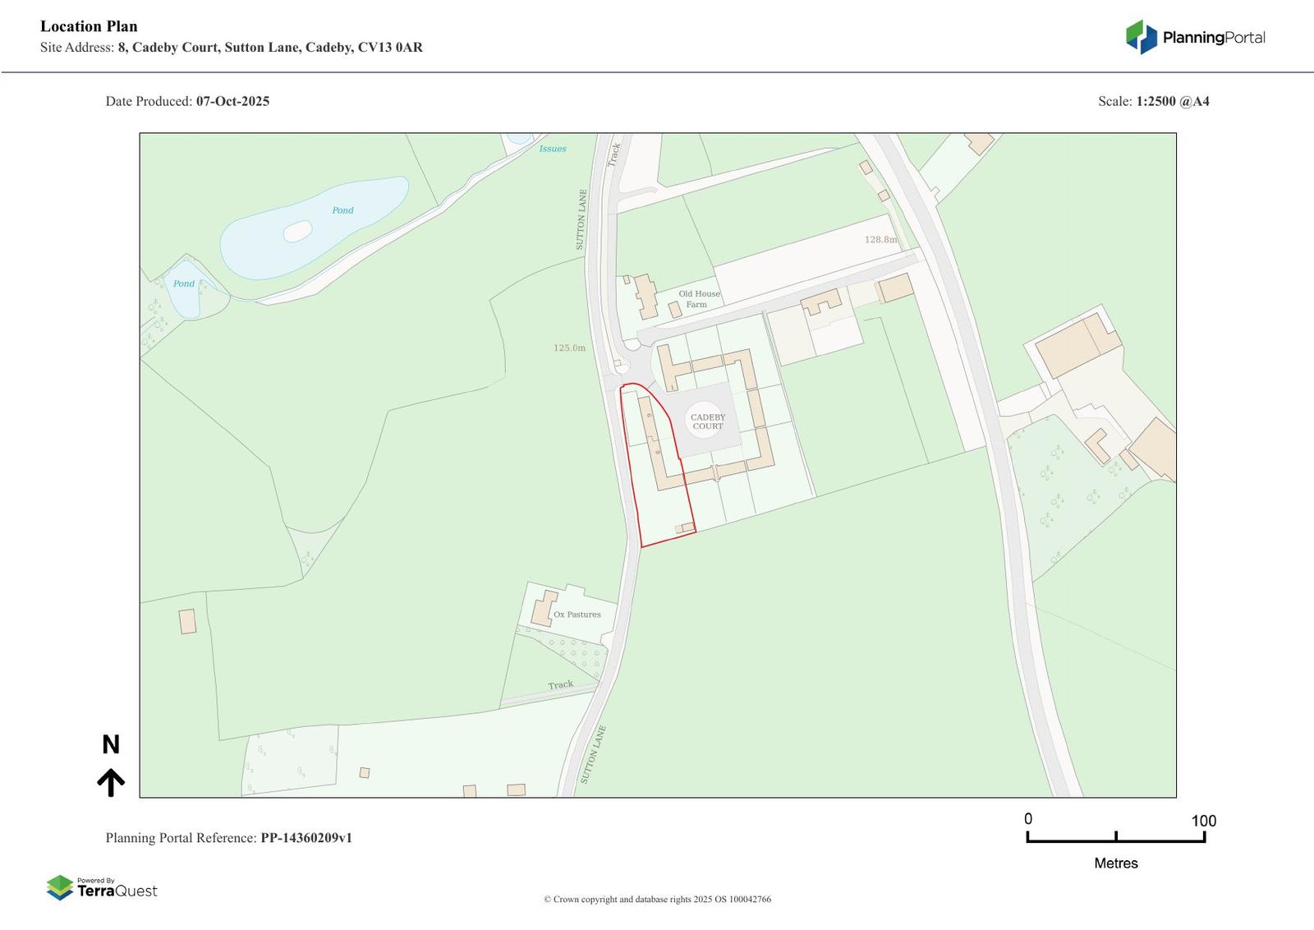Click the large 'Pond' label
This screenshot has width=1314, height=930.
pyautogui.click(x=342, y=210)
